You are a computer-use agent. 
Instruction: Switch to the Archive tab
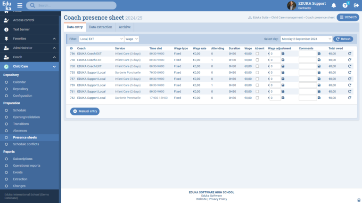124,27
